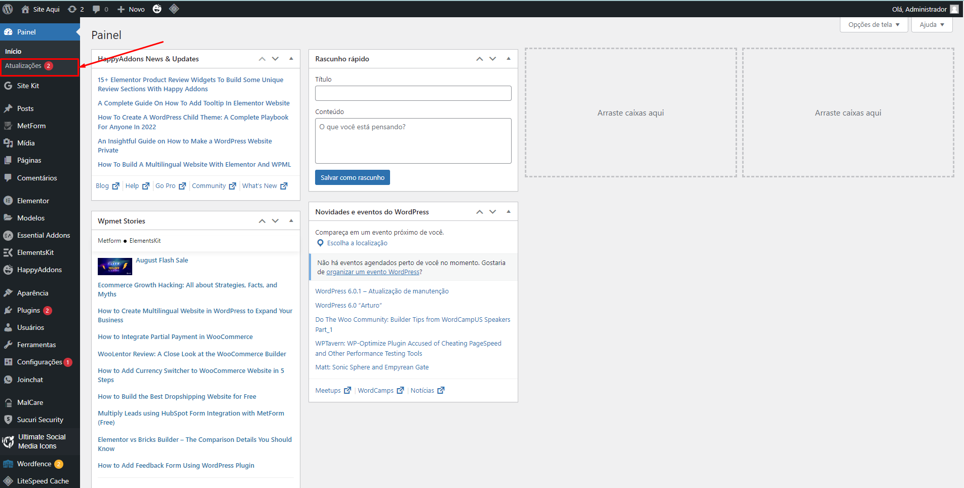Move HappyAddons News widget down with chevron

[x=275, y=59]
